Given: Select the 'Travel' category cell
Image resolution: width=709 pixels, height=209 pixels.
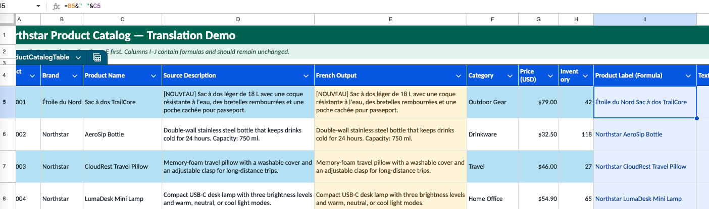Looking at the screenshot, I should [492, 167].
